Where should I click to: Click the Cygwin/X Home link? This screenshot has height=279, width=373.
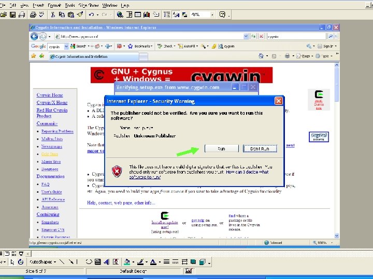coord(52,103)
